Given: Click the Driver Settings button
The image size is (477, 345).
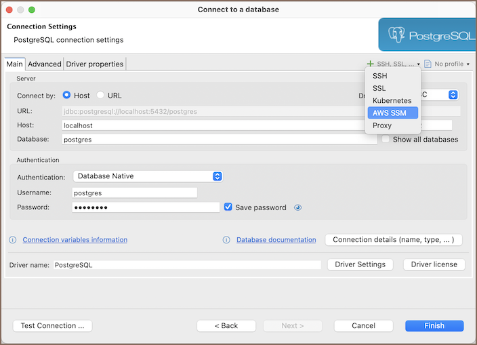Looking at the screenshot, I should pyautogui.click(x=360, y=264).
